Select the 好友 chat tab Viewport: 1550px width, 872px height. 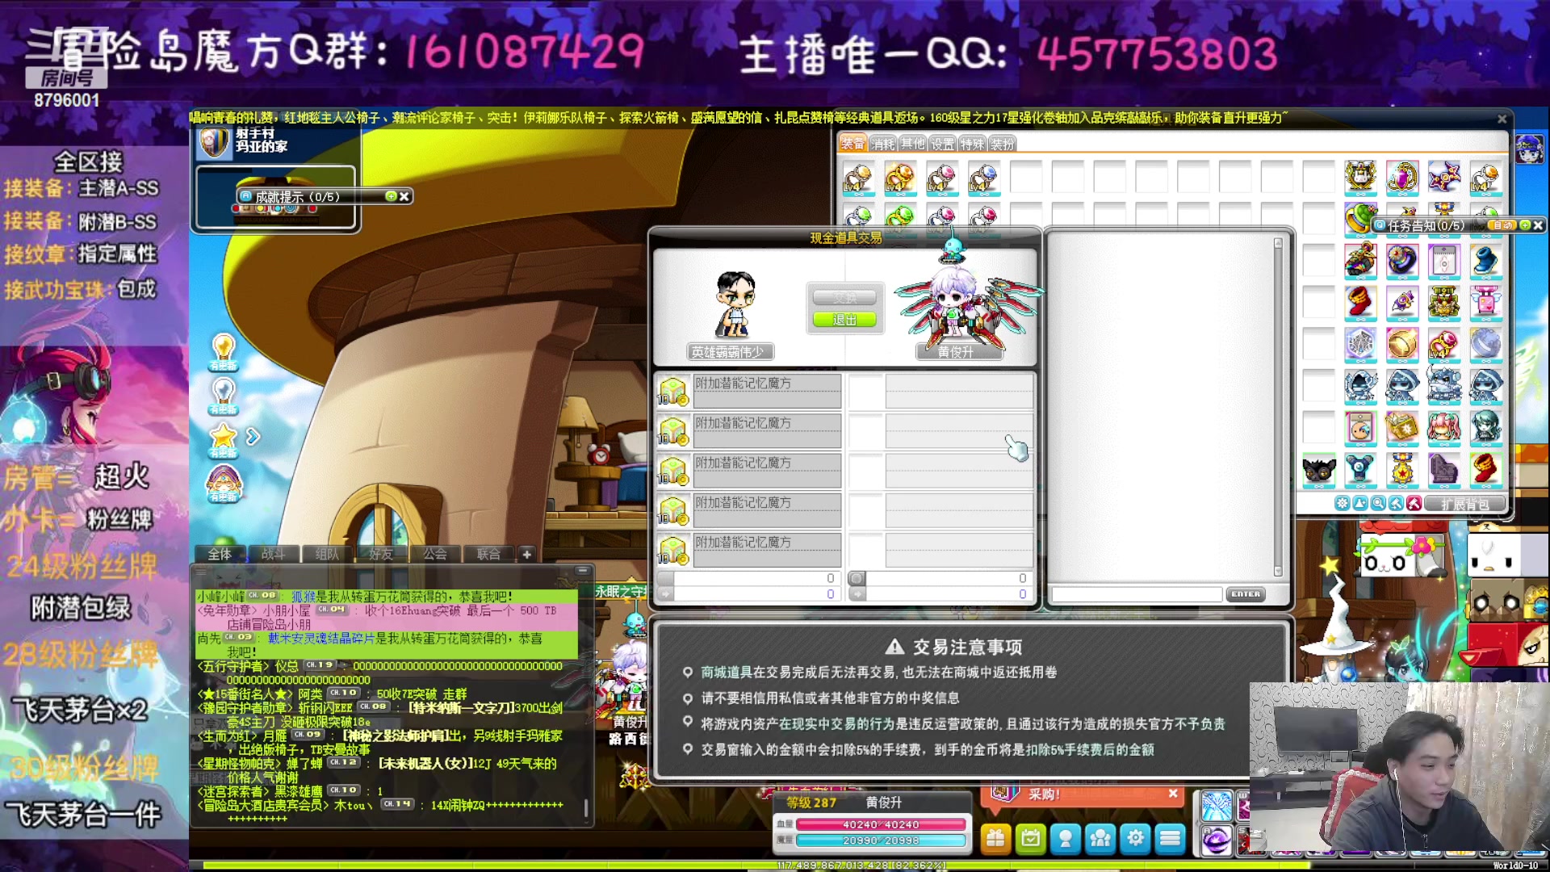[381, 554]
